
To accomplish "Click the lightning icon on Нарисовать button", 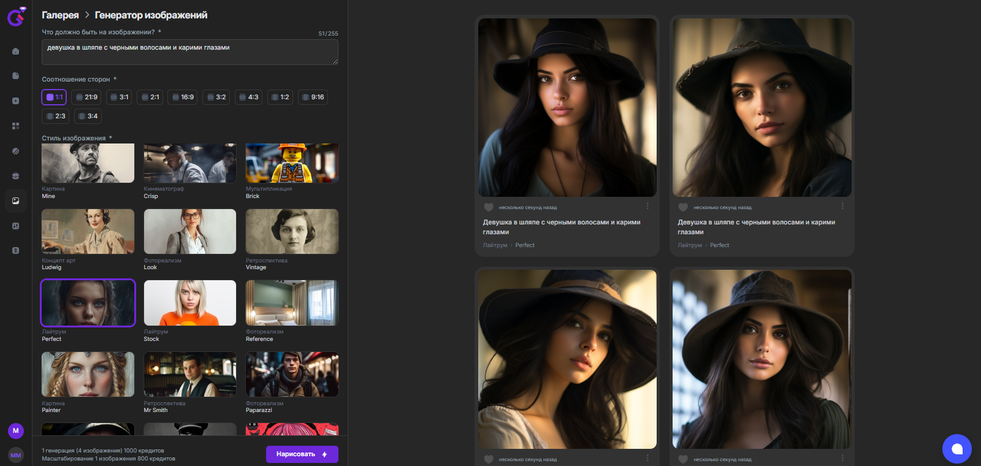I will 325,454.
